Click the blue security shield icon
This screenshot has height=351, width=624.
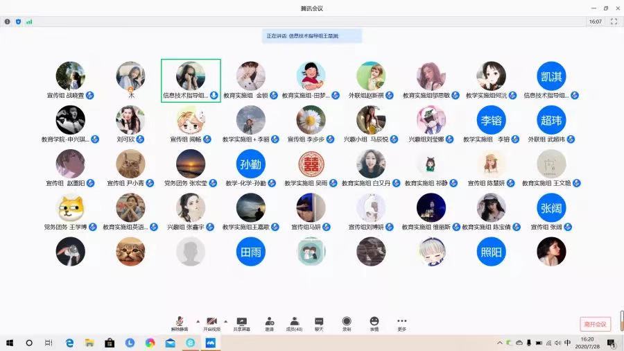pos(18,22)
